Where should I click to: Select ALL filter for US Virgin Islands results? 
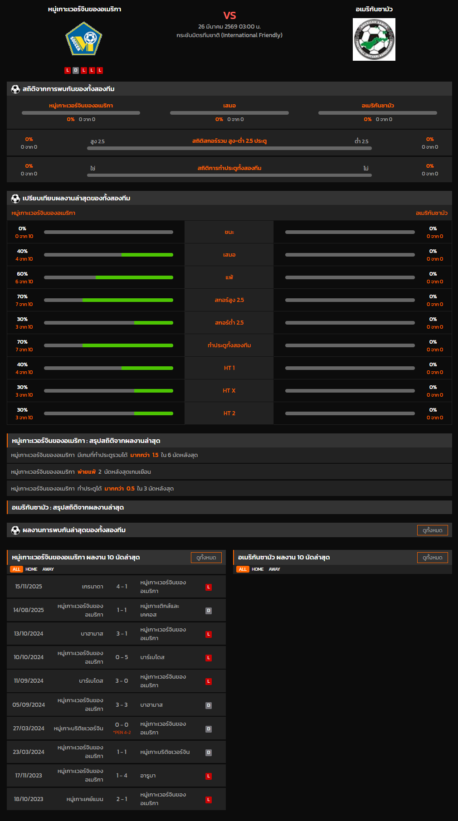pyautogui.click(x=16, y=569)
